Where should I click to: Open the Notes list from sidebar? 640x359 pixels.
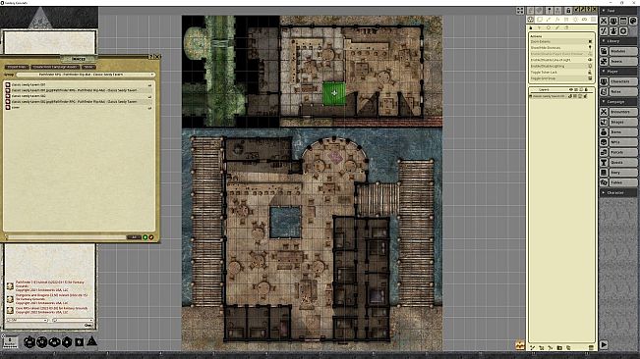coord(623,92)
